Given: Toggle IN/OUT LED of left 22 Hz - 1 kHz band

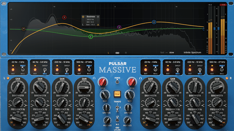Looking at the screenshot, I should [13, 69].
